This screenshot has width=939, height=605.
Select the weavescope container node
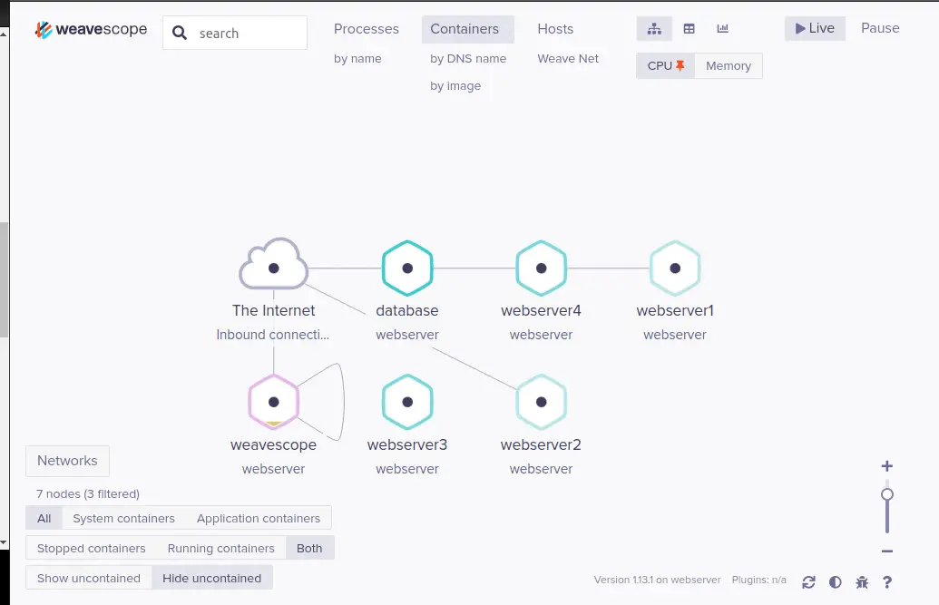click(273, 402)
